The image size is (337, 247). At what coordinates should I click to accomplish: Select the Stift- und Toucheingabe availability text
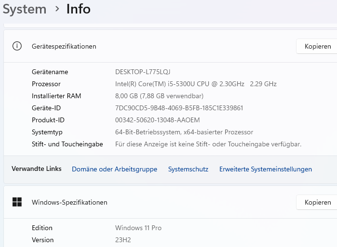coord(208,144)
